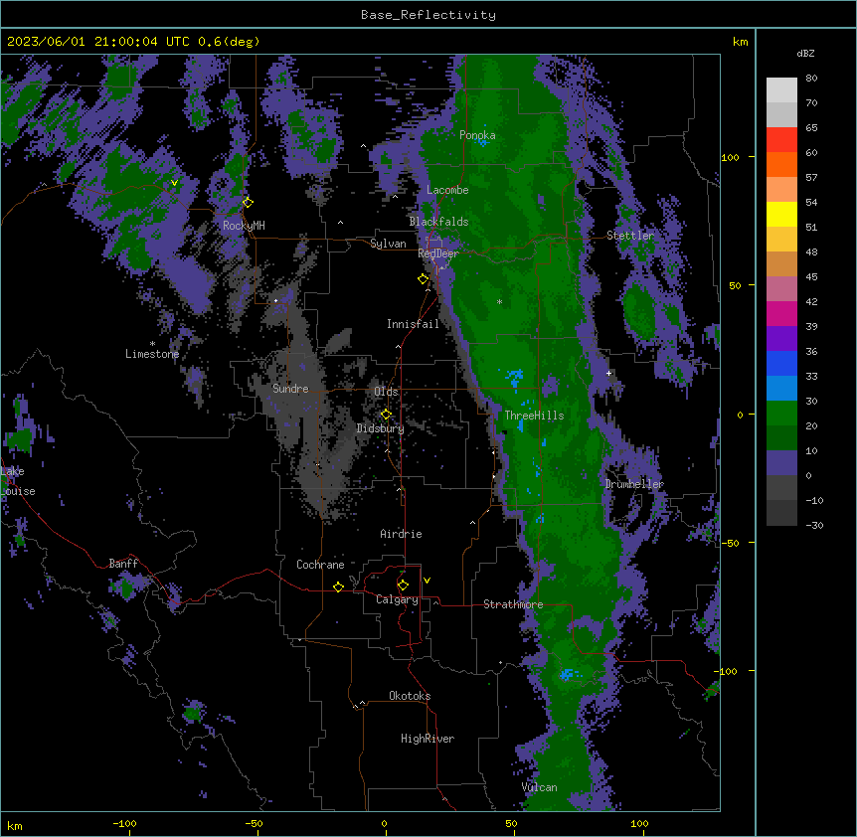
Task: Select the Stettler label
Action: click(630, 236)
